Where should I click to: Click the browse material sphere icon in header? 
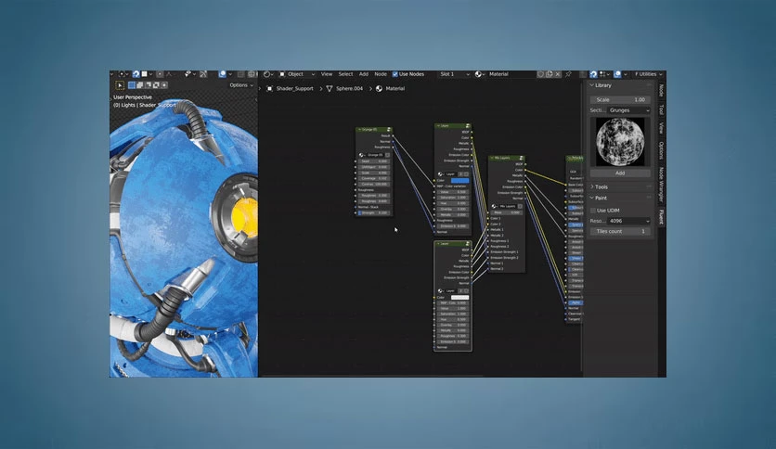pyautogui.click(x=480, y=74)
